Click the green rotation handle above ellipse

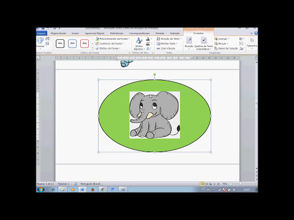point(154,75)
